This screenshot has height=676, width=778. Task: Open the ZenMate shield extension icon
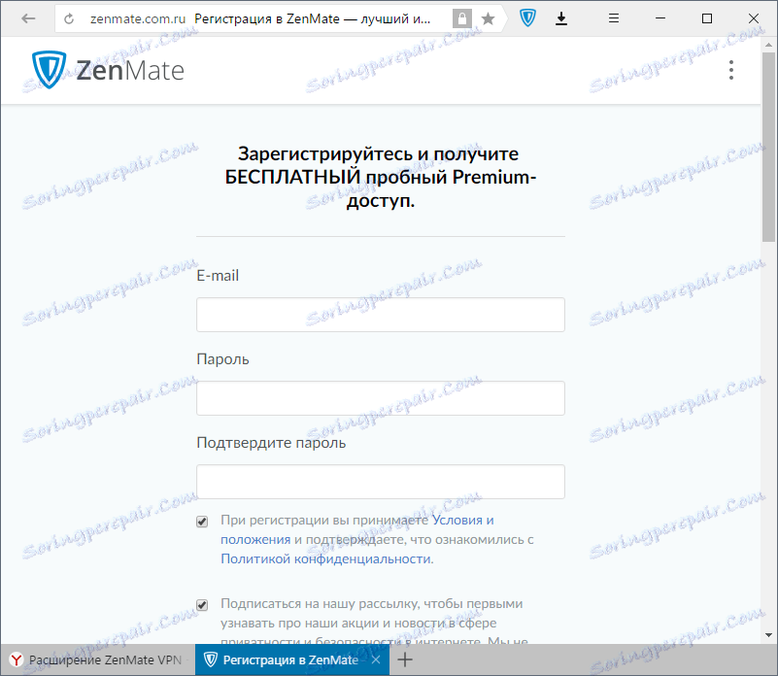pyautogui.click(x=527, y=18)
